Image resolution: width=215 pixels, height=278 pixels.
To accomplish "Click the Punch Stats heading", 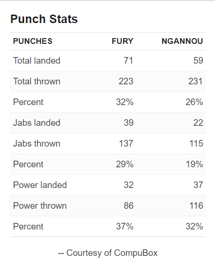I will coord(44,19).
